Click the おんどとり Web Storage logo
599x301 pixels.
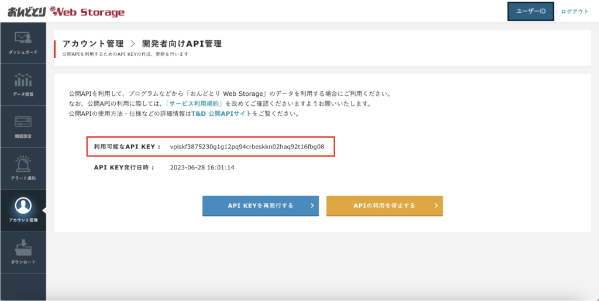click(66, 12)
